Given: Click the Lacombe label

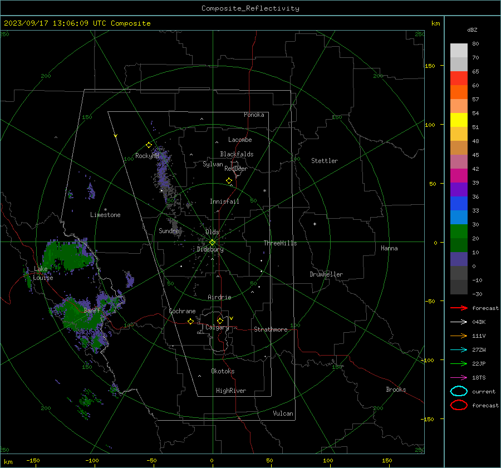Looking at the screenshot, I should (x=240, y=140).
